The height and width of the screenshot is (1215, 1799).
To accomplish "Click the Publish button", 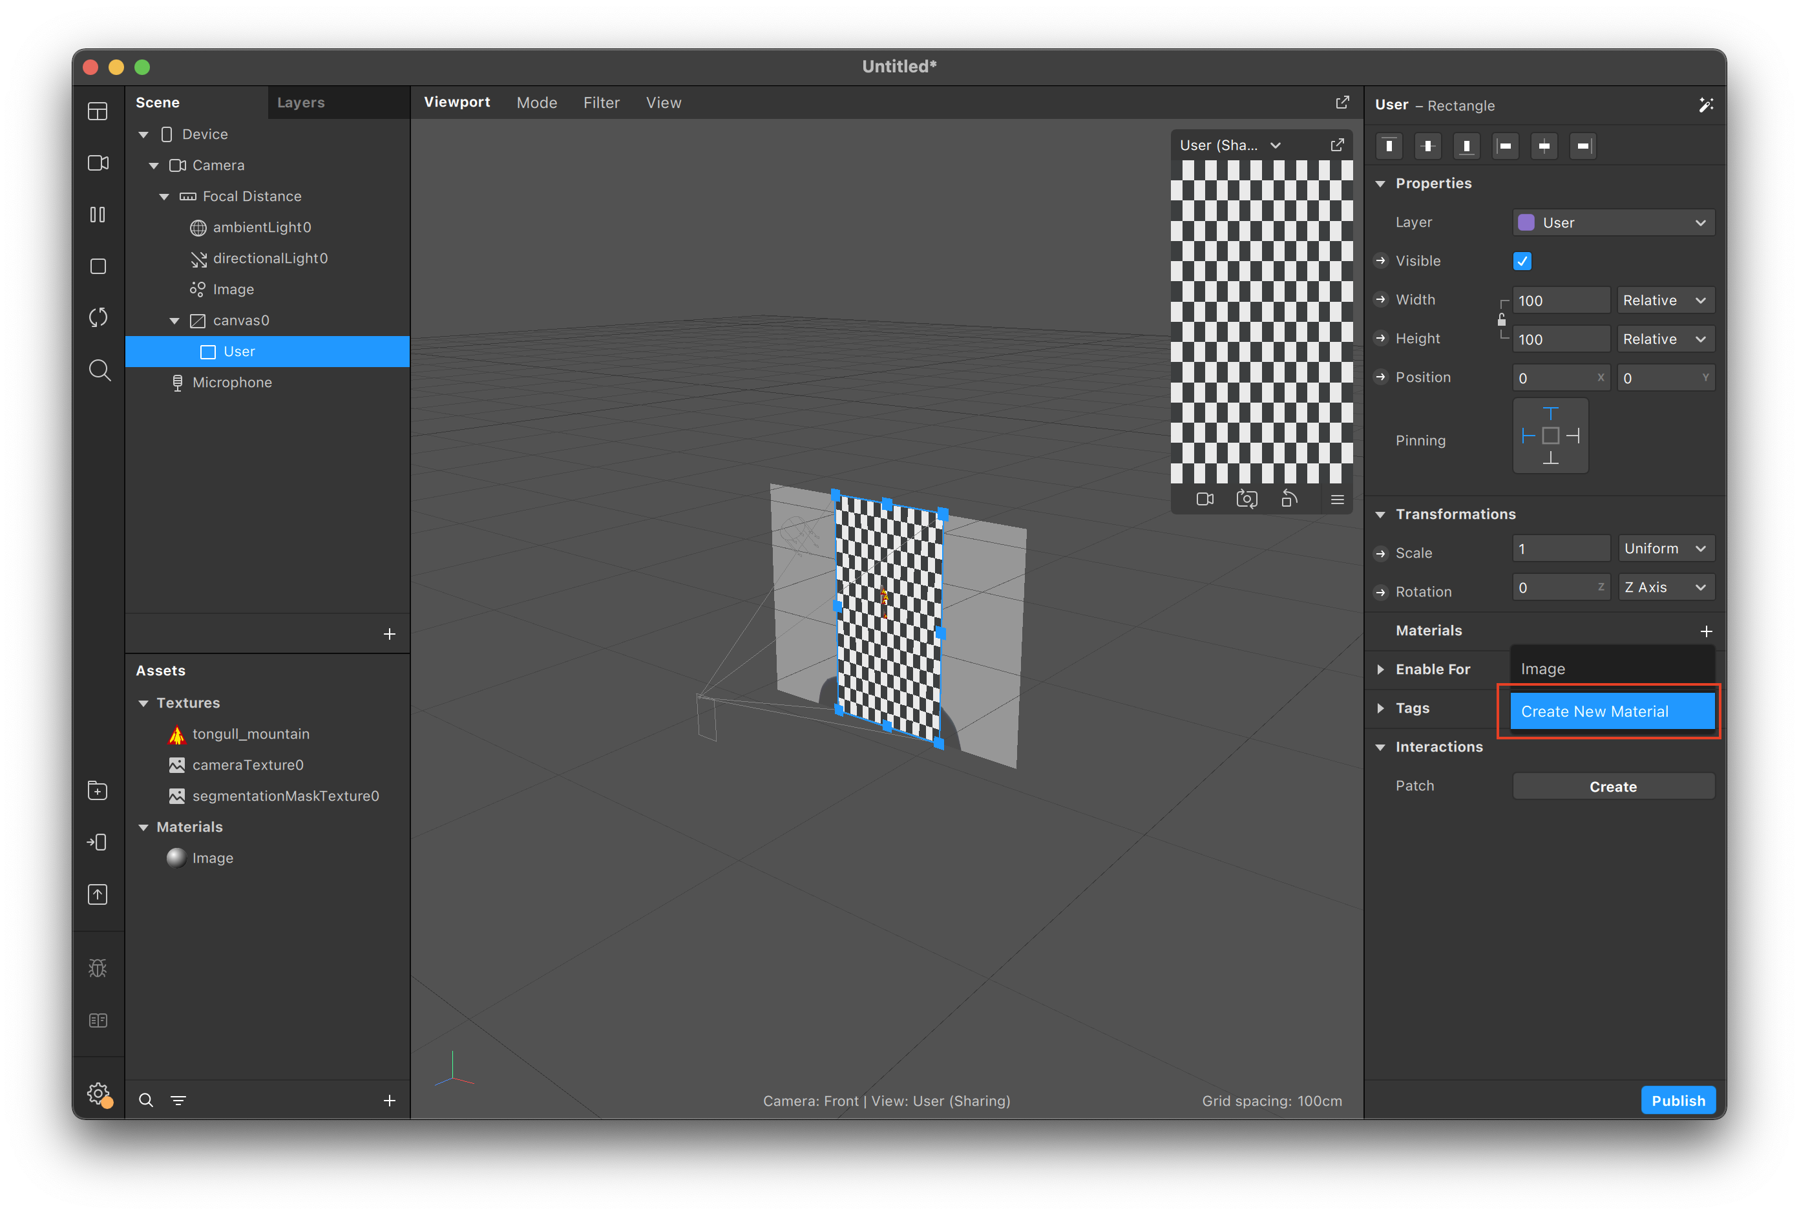I will 1678,1101.
